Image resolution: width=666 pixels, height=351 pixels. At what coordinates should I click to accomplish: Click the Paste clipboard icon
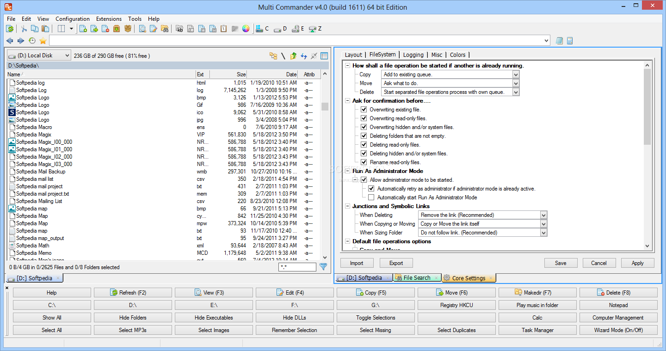pyautogui.click(x=46, y=29)
